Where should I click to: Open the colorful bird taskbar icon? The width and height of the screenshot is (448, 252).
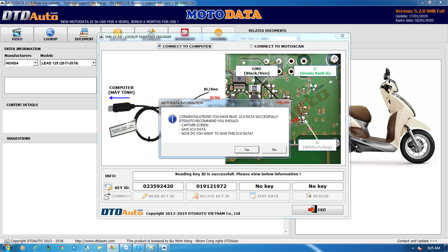48,248
